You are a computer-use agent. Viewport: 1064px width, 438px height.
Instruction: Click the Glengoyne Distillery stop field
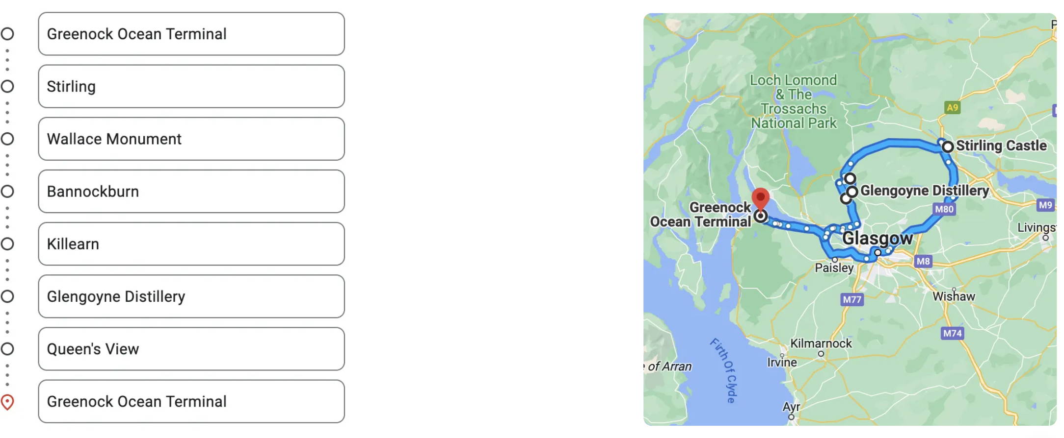191,296
